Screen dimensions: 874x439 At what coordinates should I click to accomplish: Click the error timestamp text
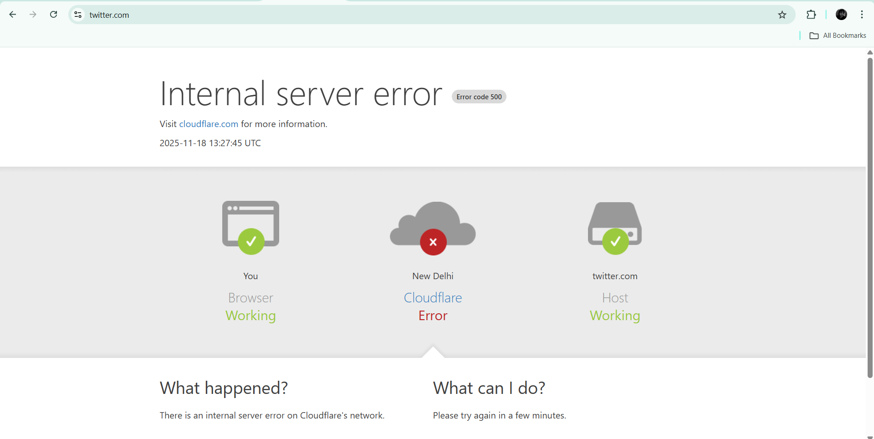point(210,143)
